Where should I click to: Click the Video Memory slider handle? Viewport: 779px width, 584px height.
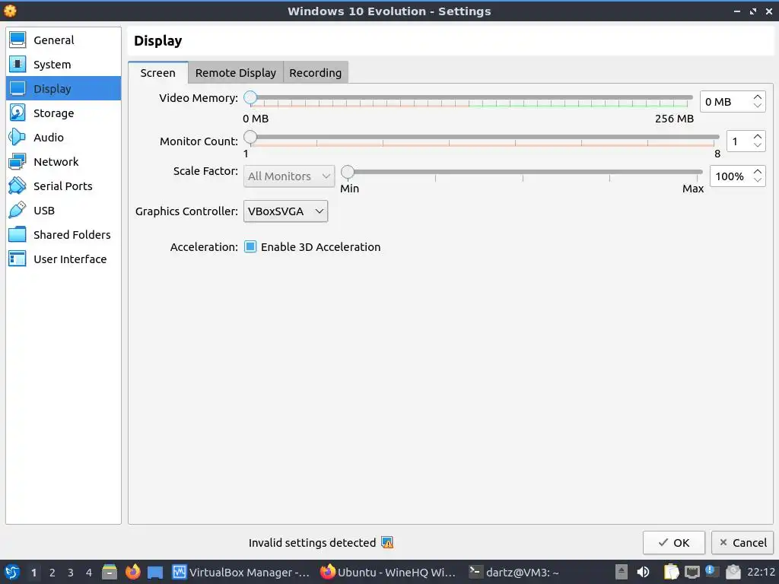250,97
